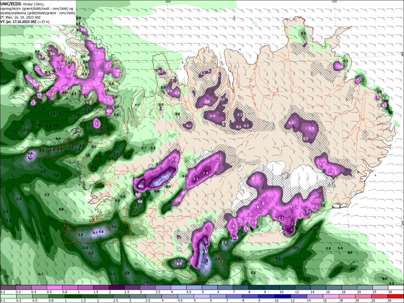Click the light lavender 4 swatch in the top scale
Image resolution: width=404 pixels, height=303 pixels.
pyautogui.click(x=179, y=288)
